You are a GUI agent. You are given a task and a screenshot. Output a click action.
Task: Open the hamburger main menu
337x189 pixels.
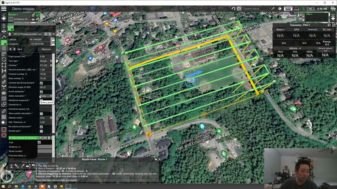4,9
